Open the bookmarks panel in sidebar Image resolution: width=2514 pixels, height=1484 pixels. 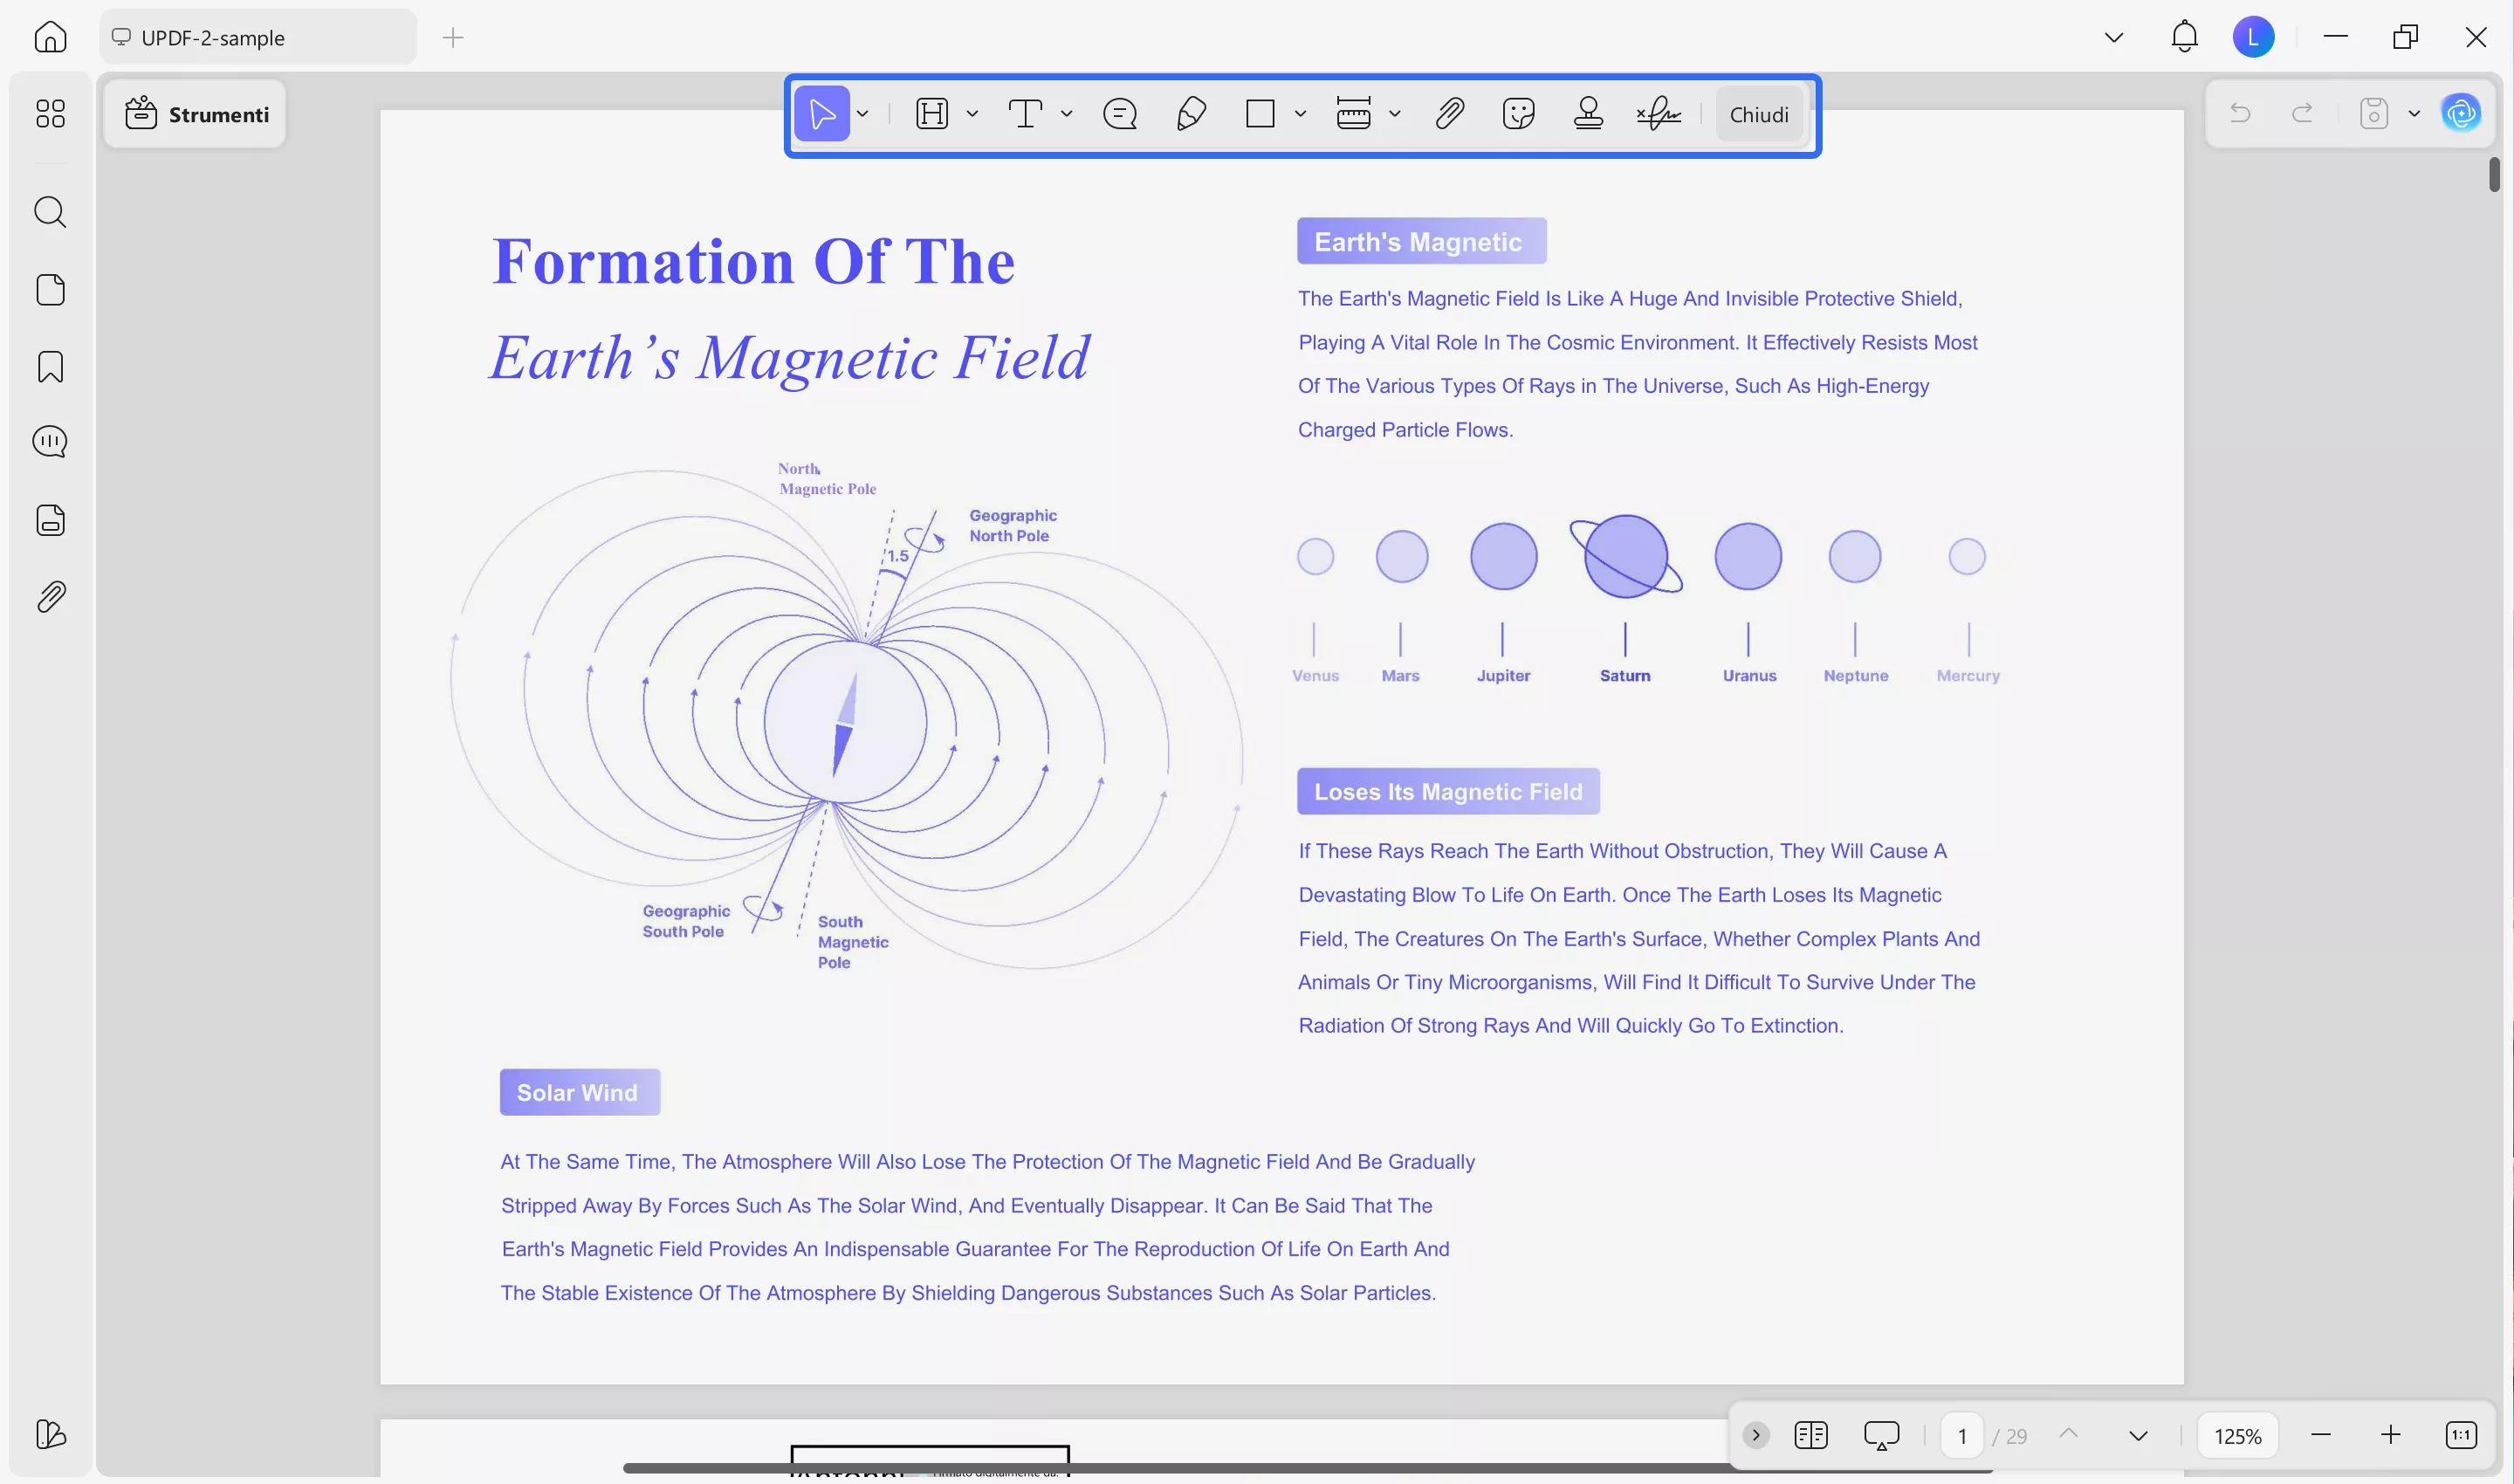click(x=50, y=367)
